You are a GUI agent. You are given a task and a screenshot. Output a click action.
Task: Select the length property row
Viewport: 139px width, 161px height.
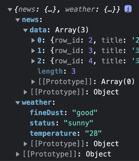tap(57, 71)
